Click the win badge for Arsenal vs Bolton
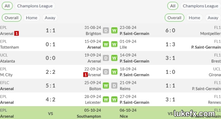The image size is (221, 119). [106, 85]
